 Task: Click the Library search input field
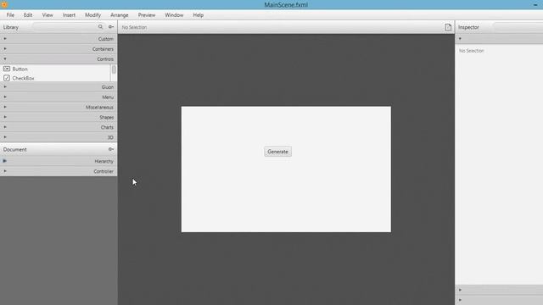tap(68, 27)
